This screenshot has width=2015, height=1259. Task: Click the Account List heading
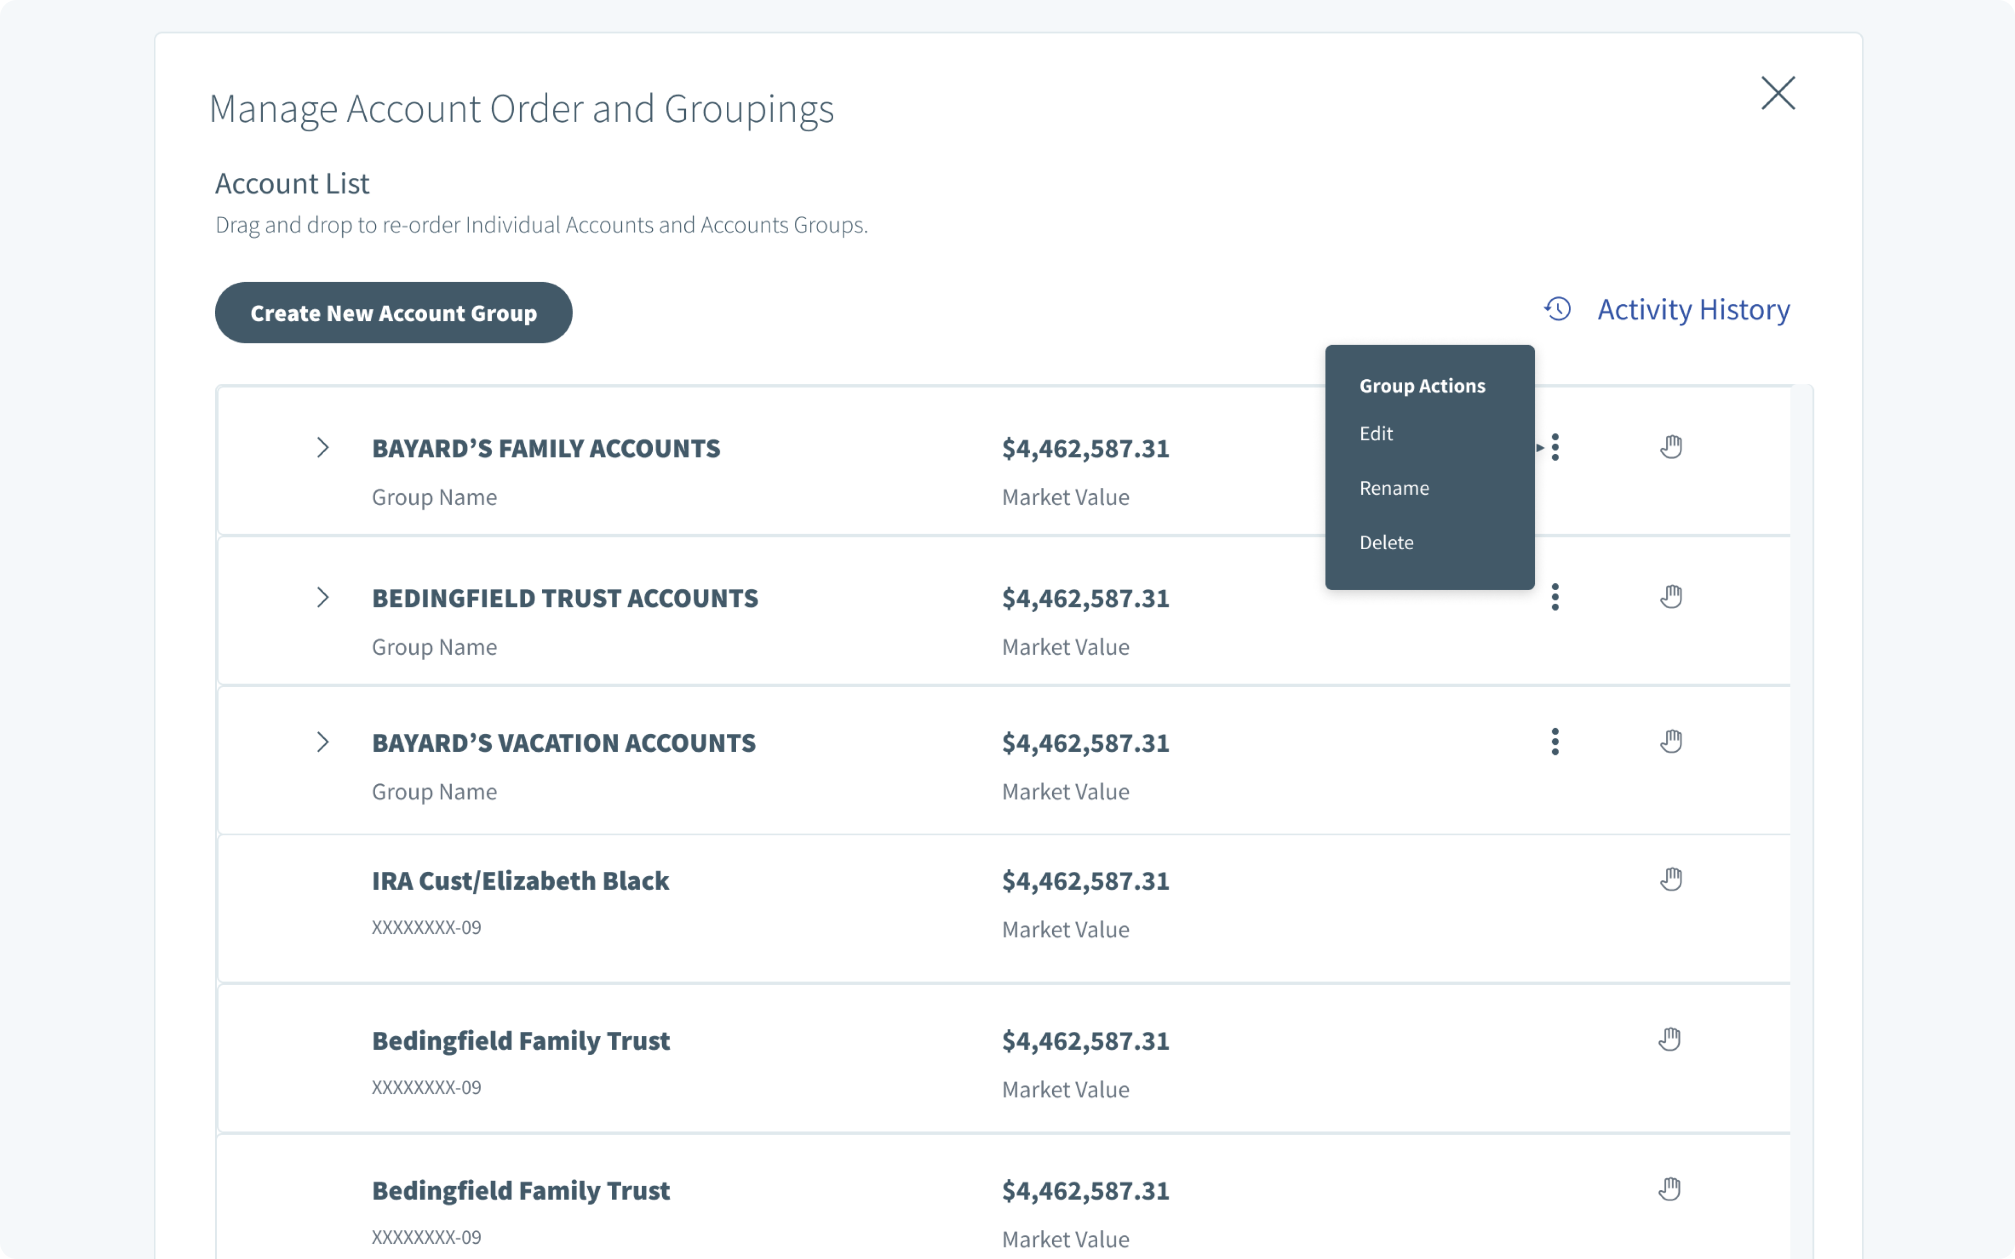[291, 183]
